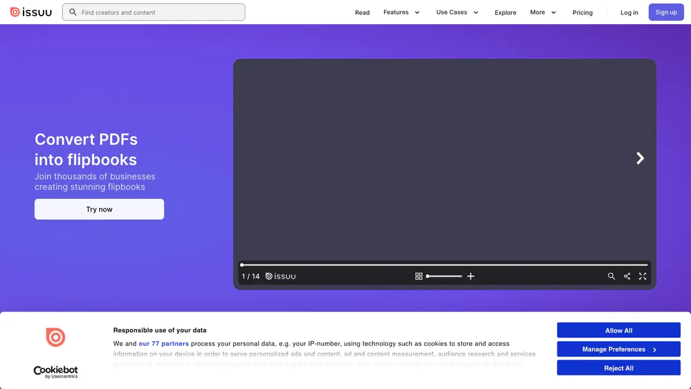
Task: Click the '1 / 14' page counter
Action: 250,276
